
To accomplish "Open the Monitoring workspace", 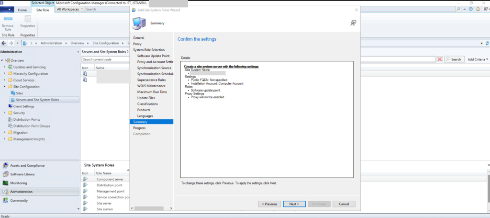I will pos(18,183).
